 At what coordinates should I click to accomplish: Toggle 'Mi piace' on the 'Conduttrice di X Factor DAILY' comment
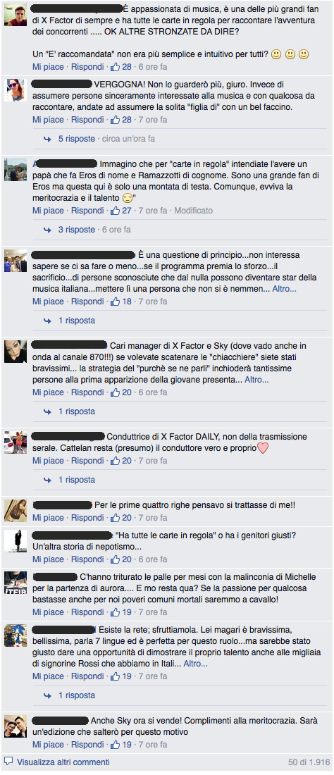pyautogui.click(x=49, y=461)
